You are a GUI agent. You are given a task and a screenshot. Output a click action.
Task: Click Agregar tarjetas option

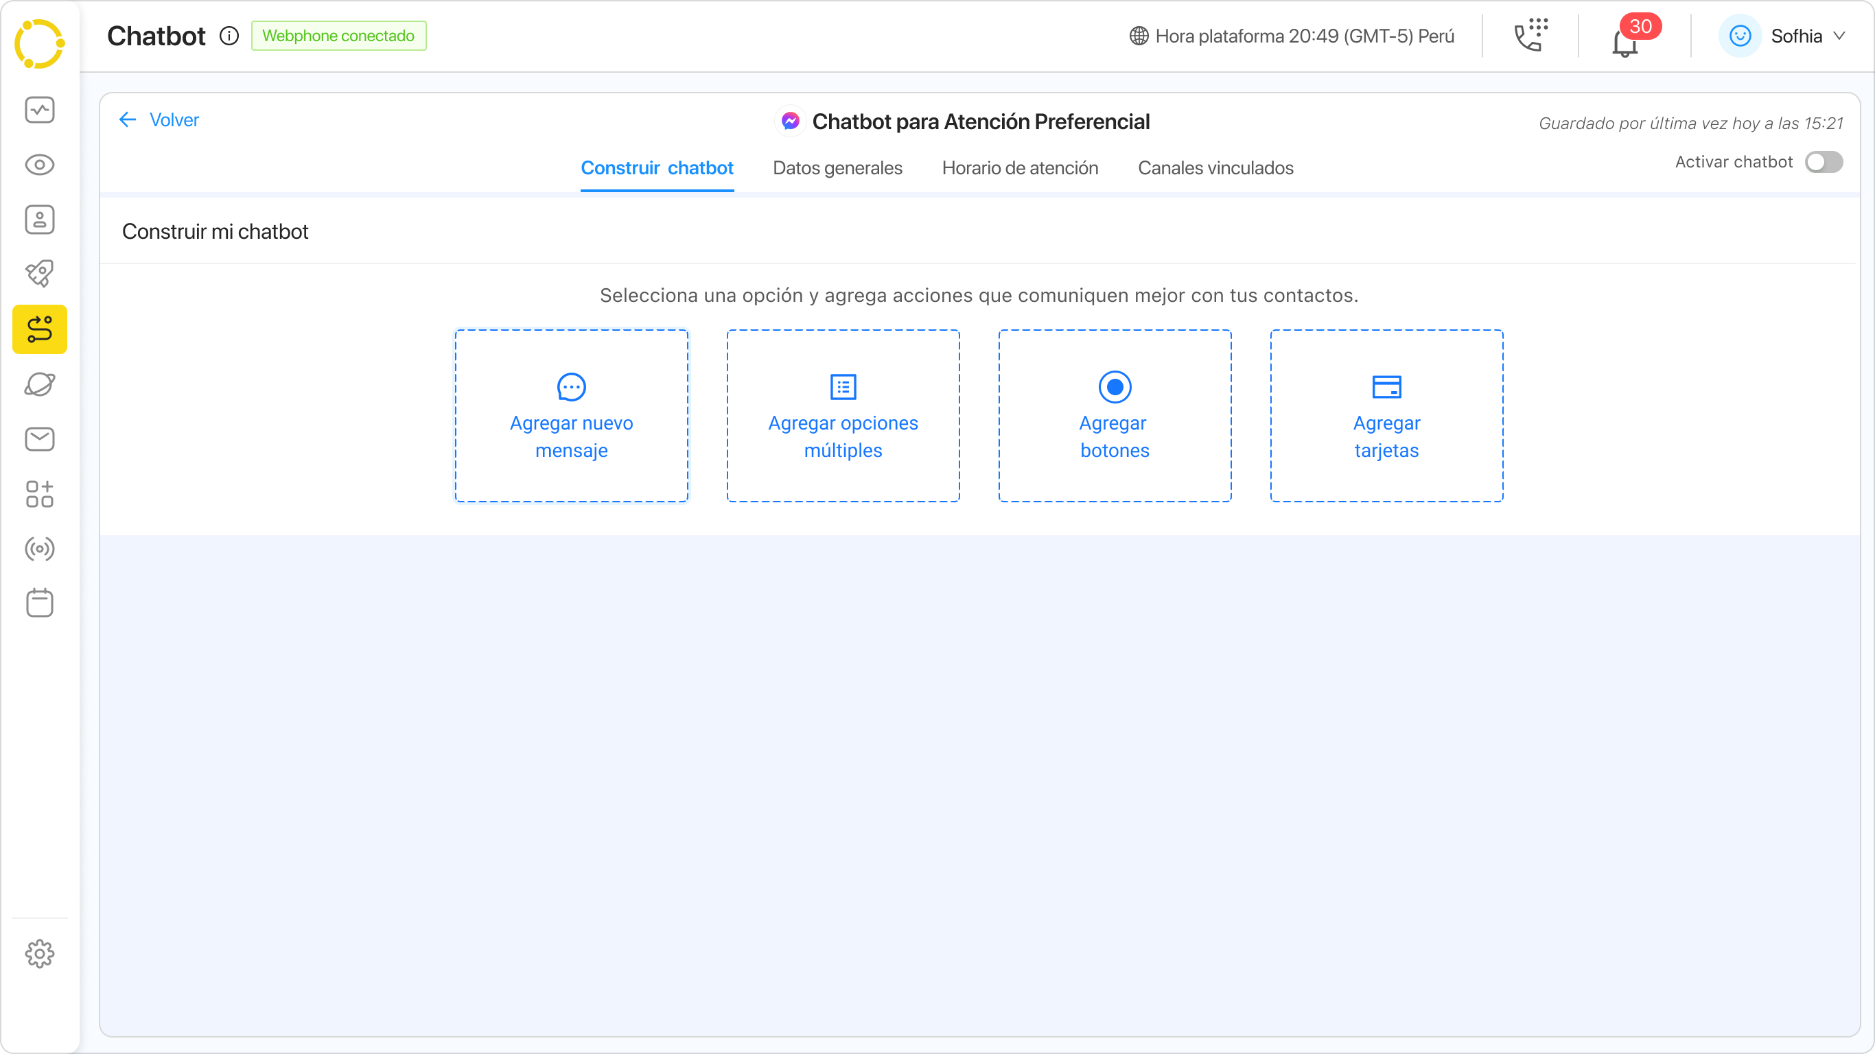click(x=1386, y=416)
